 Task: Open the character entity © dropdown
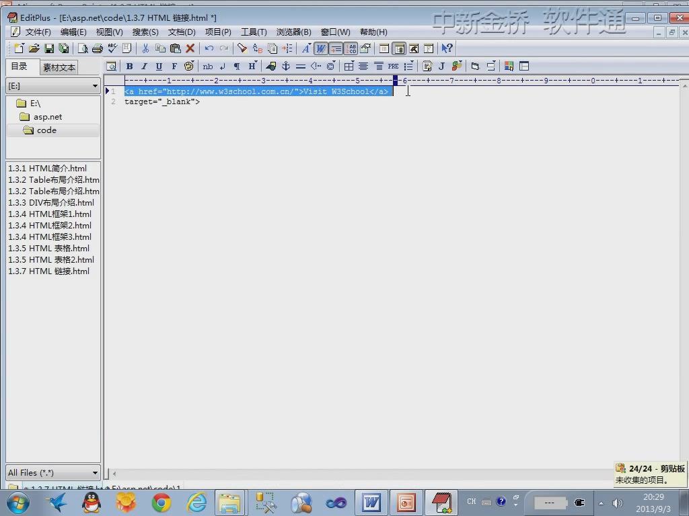pyautogui.click(x=331, y=67)
